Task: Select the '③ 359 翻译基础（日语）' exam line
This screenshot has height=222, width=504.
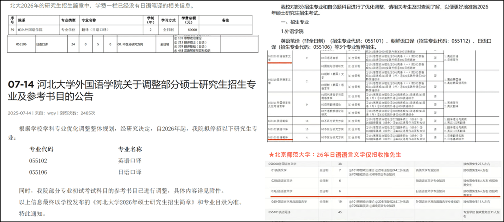Action: point(190,47)
